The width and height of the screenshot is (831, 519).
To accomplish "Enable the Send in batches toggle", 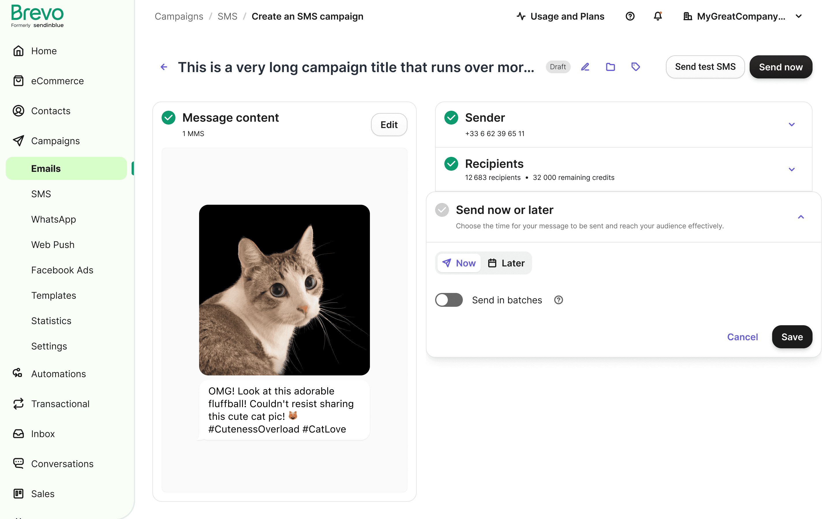I will click(x=449, y=300).
